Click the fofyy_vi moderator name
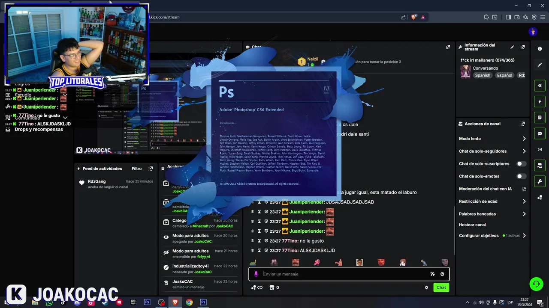The height and width of the screenshot is (308, 549). tap(204, 257)
